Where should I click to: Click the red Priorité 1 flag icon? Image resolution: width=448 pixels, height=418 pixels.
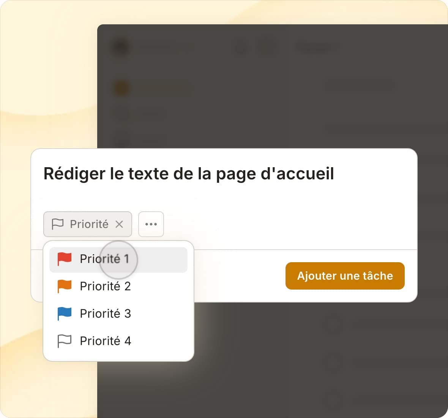point(64,259)
